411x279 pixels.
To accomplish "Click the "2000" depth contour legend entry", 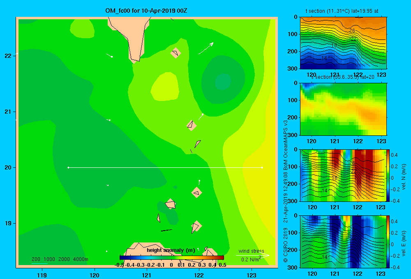I will [64, 259].
